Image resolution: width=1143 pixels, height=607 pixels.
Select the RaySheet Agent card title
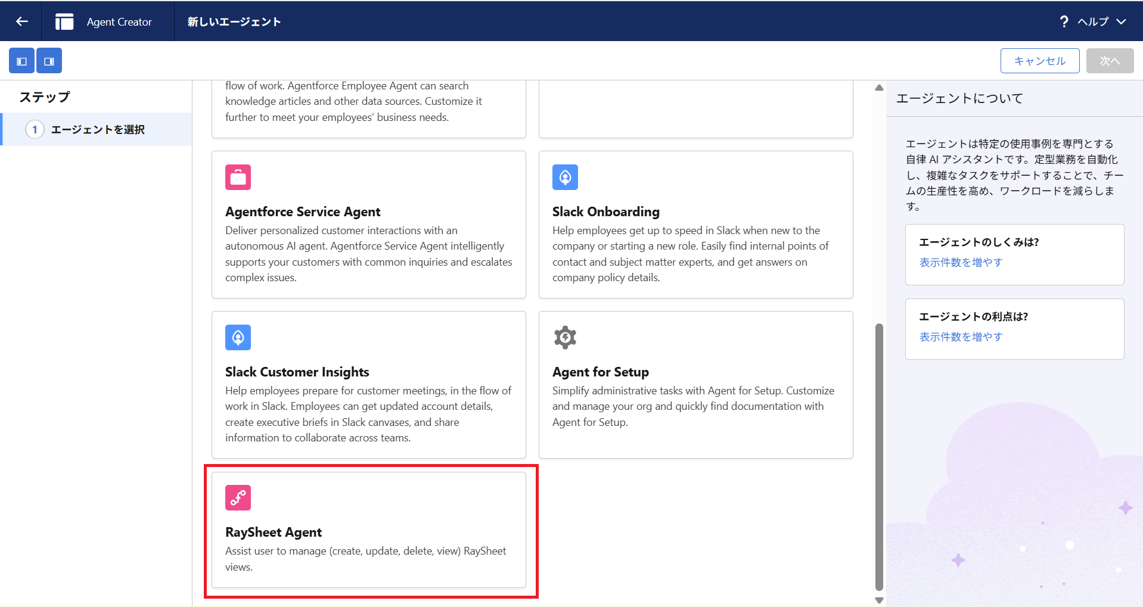pyautogui.click(x=274, y=532)
